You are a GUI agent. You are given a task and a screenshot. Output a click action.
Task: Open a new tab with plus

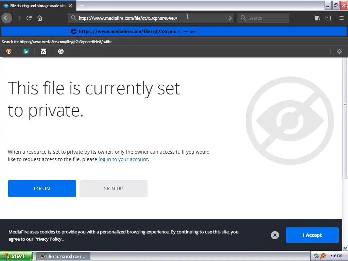click(82, 5)
